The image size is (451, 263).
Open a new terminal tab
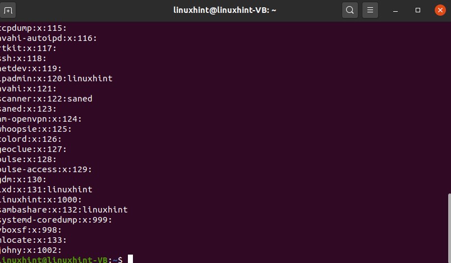click(x=9, y=10)
